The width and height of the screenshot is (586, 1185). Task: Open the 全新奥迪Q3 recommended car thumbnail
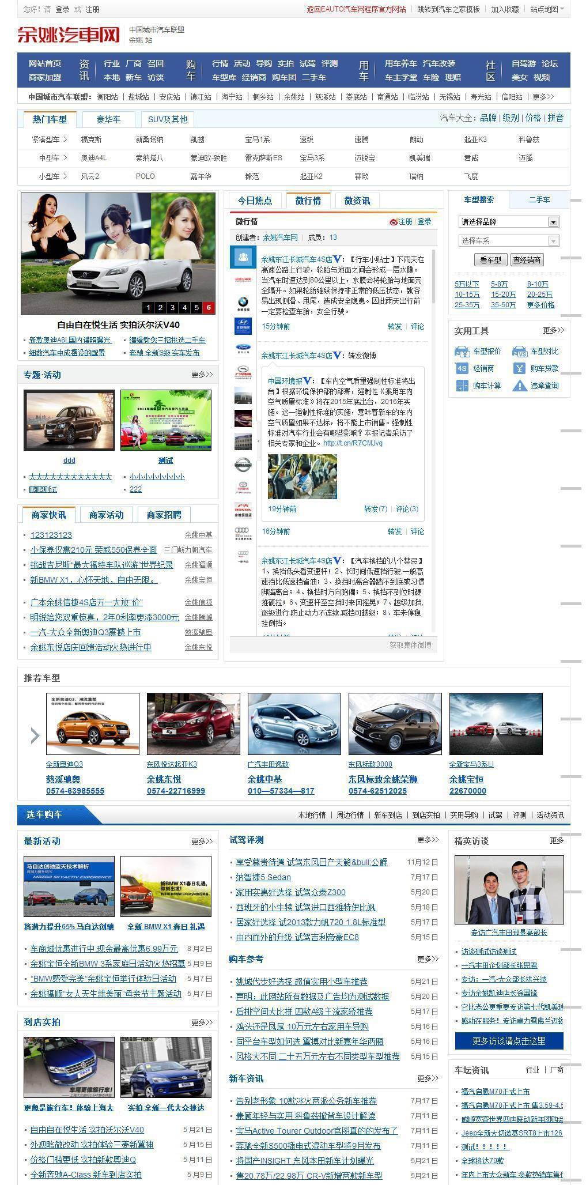click(92, 724)
